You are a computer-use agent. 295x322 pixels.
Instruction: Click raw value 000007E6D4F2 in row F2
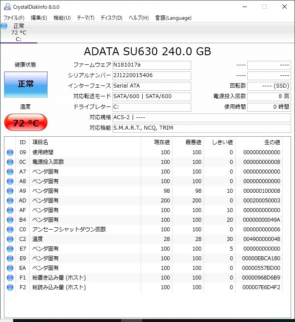[x=261, y=287]
